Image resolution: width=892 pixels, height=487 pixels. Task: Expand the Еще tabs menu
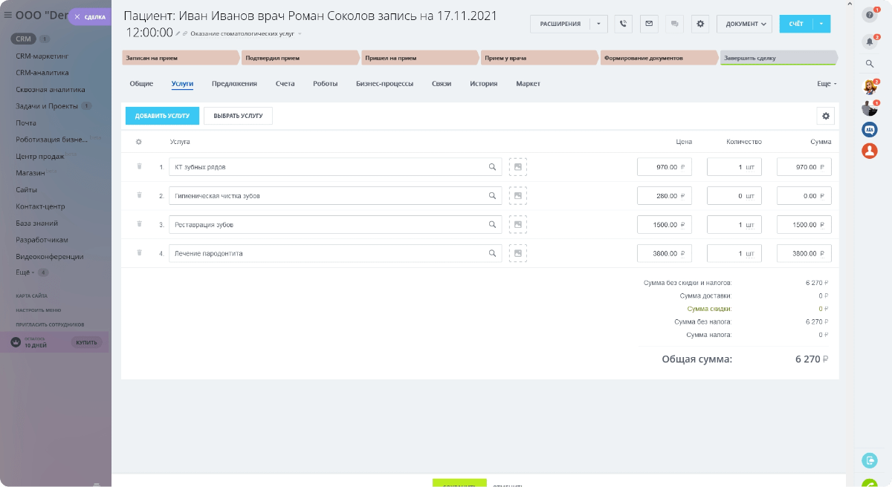pos(826,84)
